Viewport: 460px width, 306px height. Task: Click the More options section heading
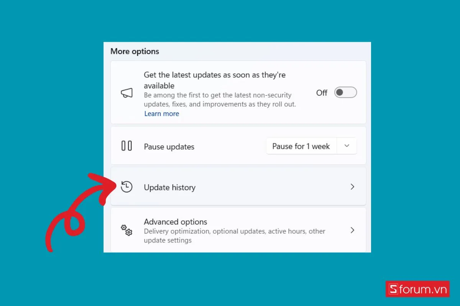point(135,51)
